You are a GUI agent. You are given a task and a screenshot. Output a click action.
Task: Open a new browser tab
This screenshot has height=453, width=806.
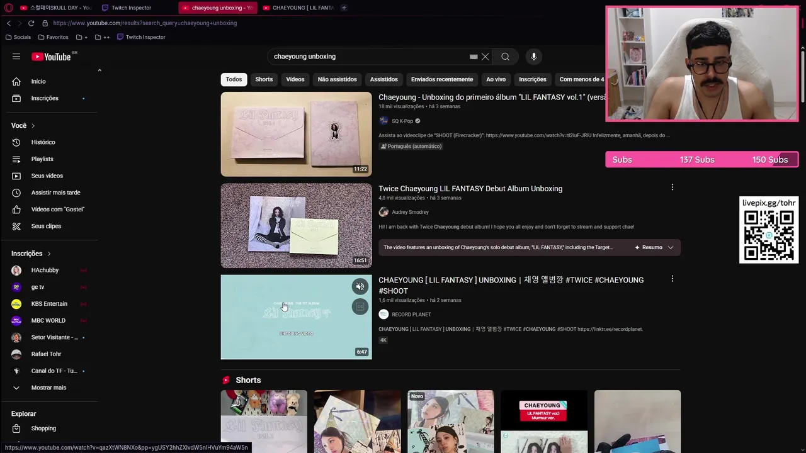pyautogui.click(x=344, y=8)
